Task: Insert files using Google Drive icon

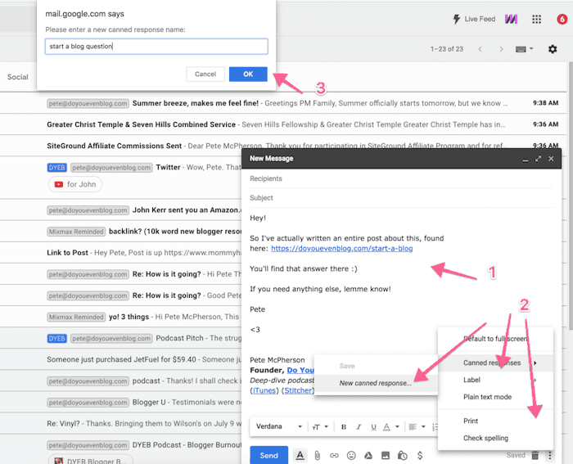Action: [x=368, y=456]
